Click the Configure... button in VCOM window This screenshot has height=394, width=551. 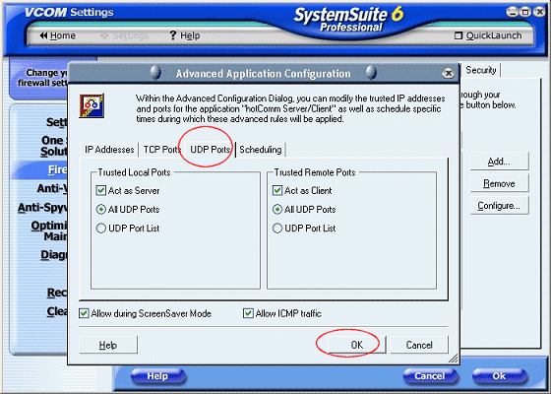[499, 206]
